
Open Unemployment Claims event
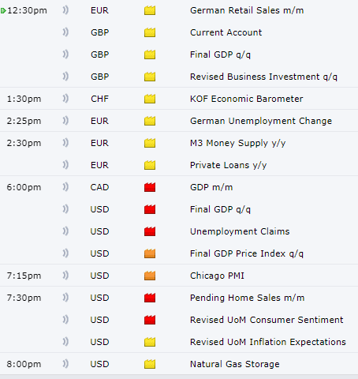tap(240, 231)
